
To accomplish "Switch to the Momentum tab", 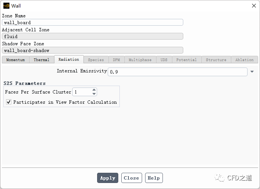I will coord(15,60).
